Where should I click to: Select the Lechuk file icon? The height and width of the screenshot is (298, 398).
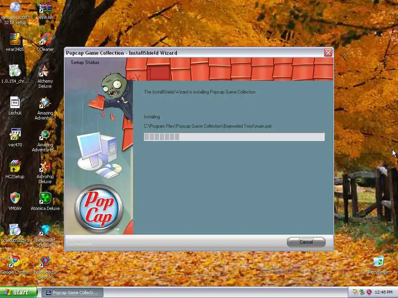(x=15, y=106)
